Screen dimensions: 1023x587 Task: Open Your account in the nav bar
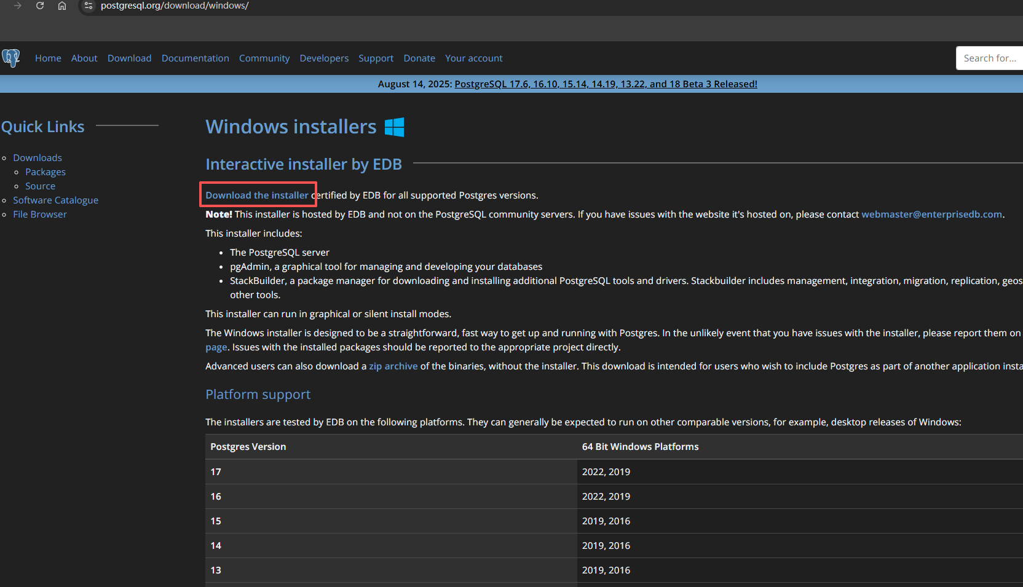coord(474,58)
